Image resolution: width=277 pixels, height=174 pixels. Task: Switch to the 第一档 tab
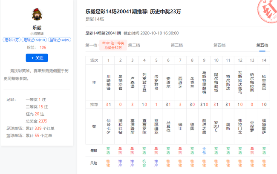tap(91, 45)
